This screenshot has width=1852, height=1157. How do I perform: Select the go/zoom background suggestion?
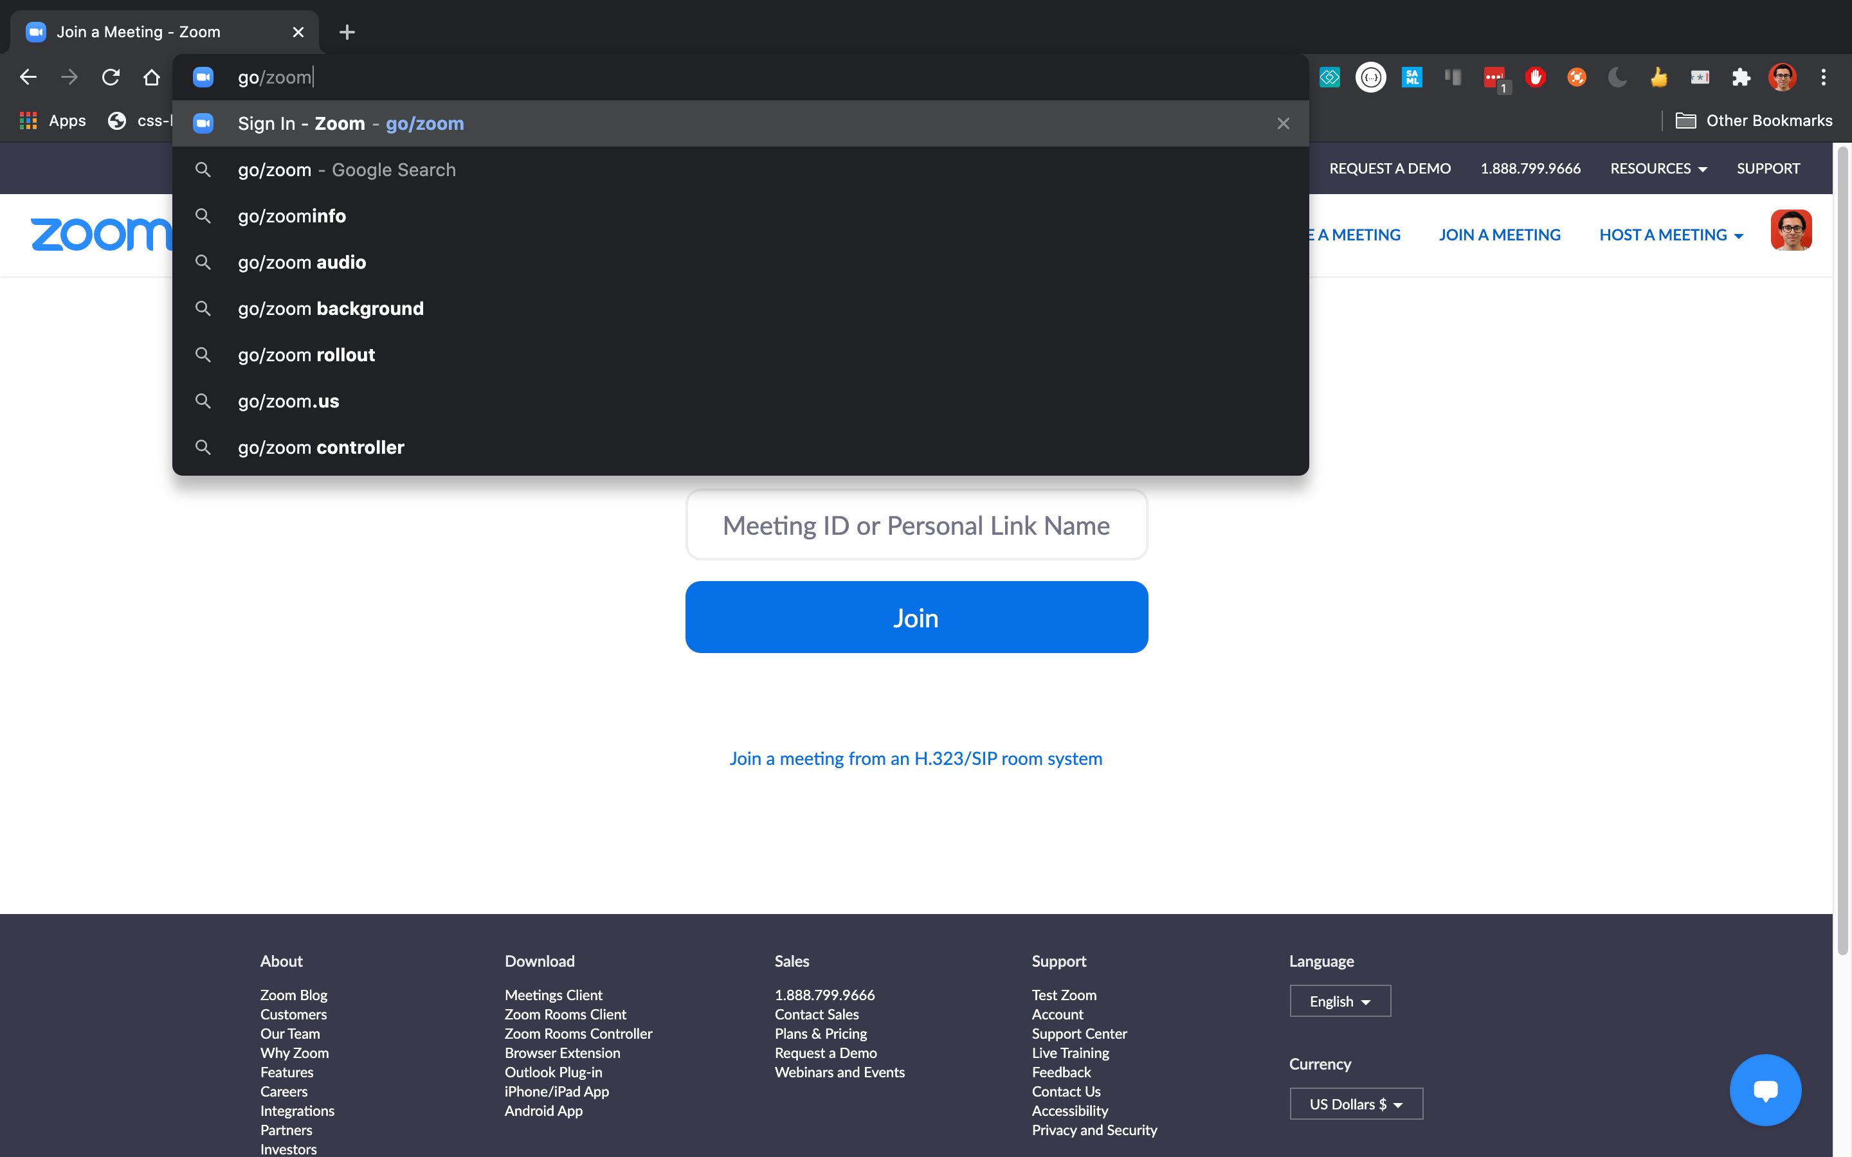pos(331,309)
